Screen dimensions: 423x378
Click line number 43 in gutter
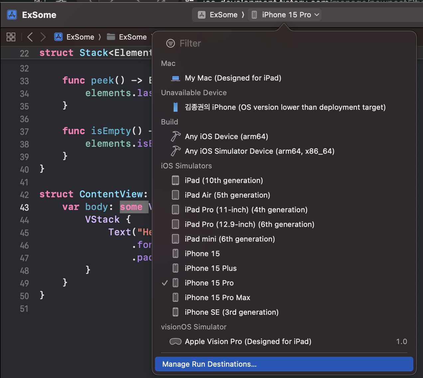[x=24, y=207]
